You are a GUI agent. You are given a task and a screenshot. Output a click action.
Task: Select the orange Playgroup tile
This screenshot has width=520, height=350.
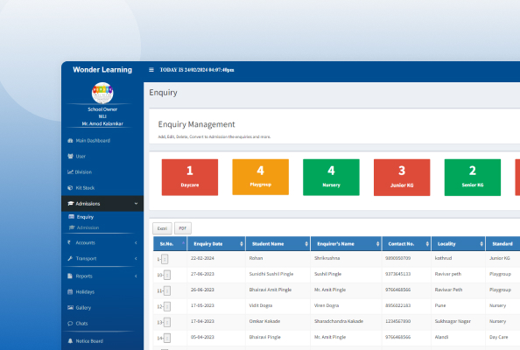(260, 177)
